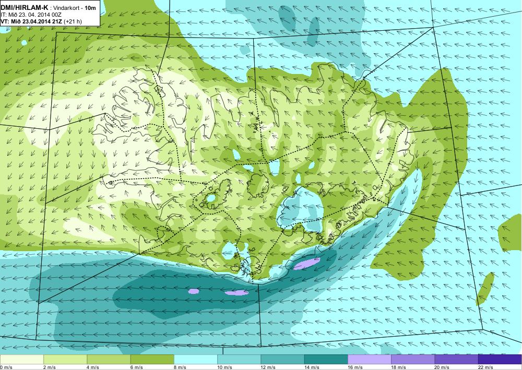Pick the medium green 4–6 m/s legend swatch
The height and width of the screenshot is (370, 522).
109,360
